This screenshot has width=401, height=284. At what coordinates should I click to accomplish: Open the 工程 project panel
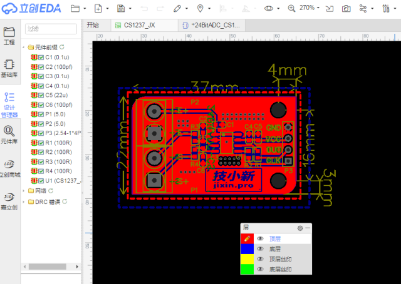click(9, 35)
